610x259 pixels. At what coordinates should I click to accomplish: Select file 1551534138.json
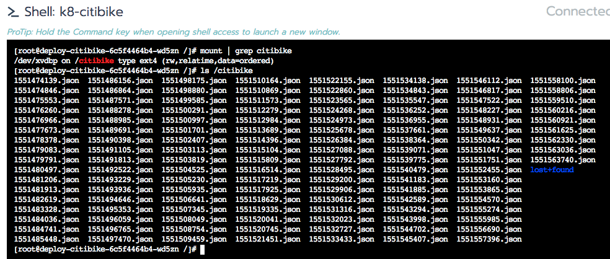tap(415, 81)
